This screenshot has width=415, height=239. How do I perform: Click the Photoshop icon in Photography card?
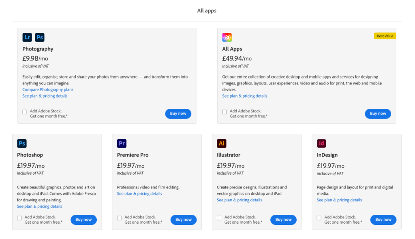click(40, 37)
